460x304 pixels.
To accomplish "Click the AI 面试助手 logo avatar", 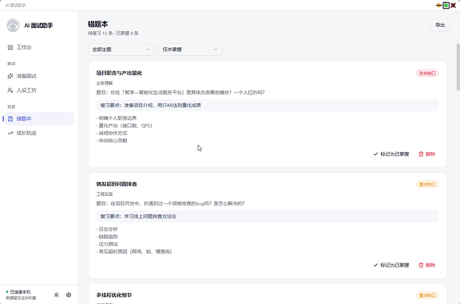I will pyautogui.click(x=13, y=25).
